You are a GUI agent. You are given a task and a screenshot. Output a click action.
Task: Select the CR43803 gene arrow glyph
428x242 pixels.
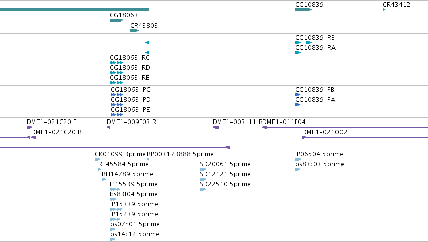(135, 31)
